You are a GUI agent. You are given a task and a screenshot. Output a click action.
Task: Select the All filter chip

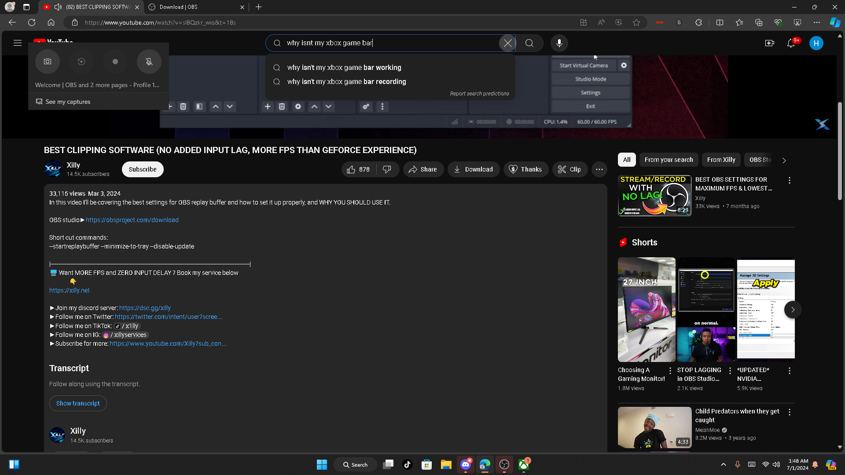(x=627, y=160)
